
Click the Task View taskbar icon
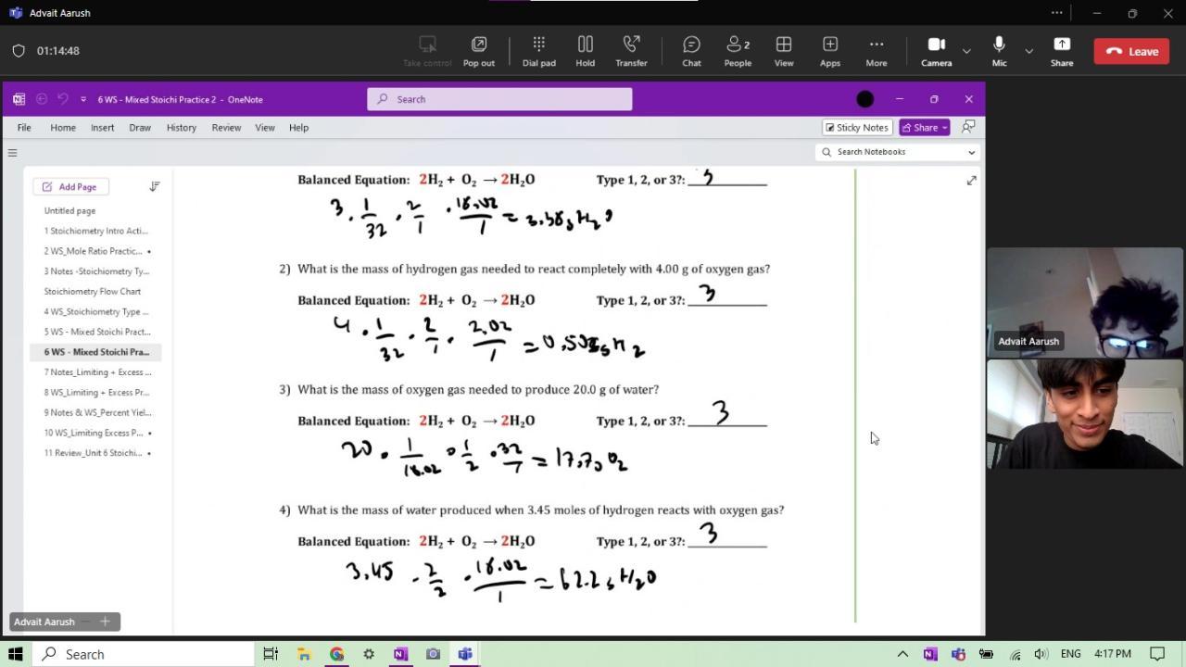(x=271, y=654)
